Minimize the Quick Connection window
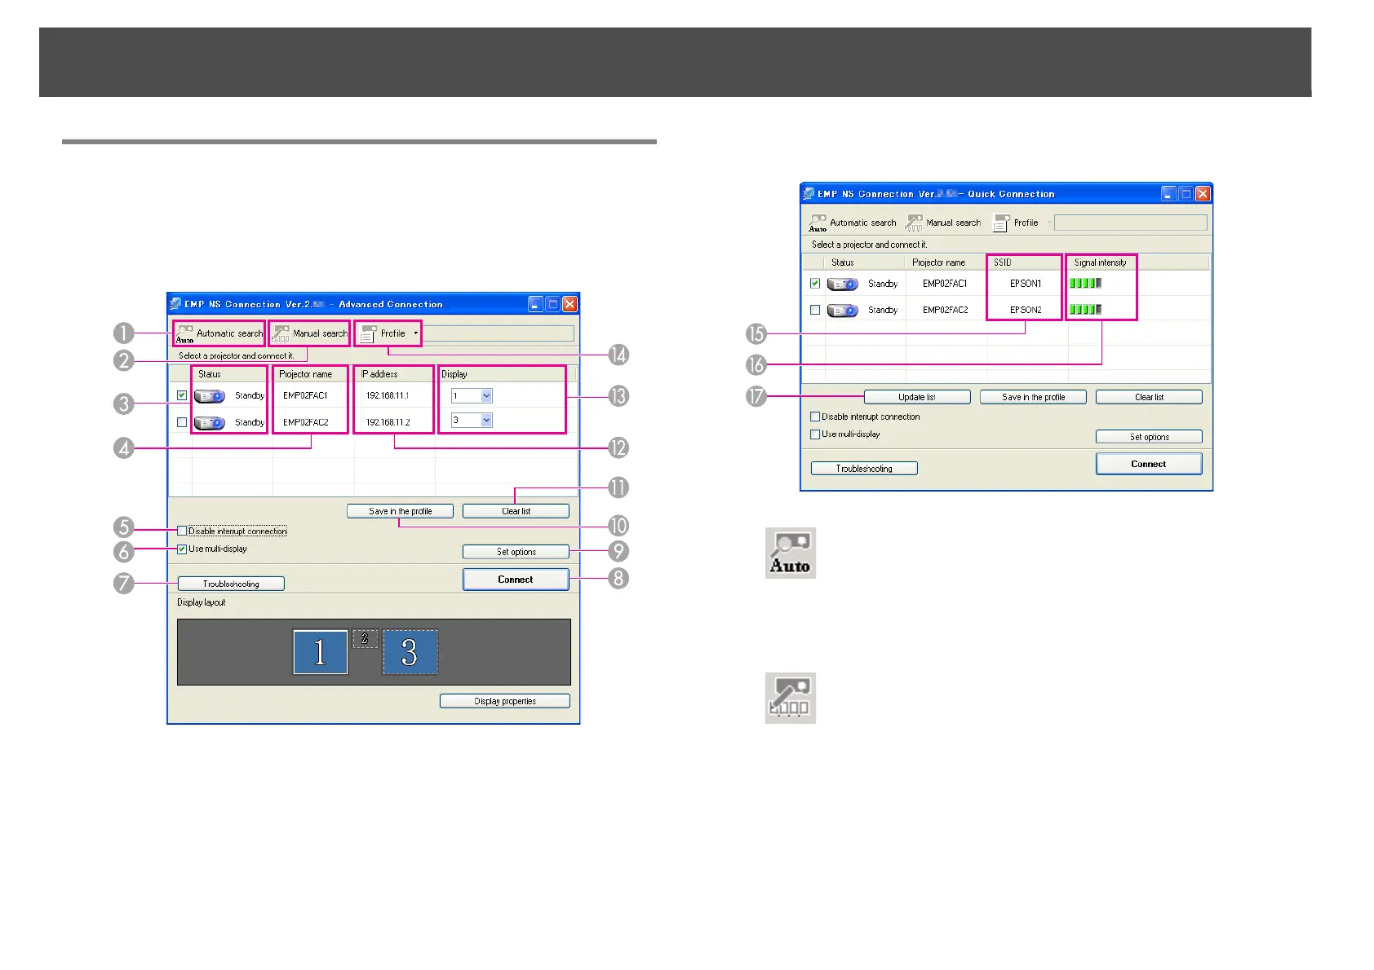 (1168, 194)
